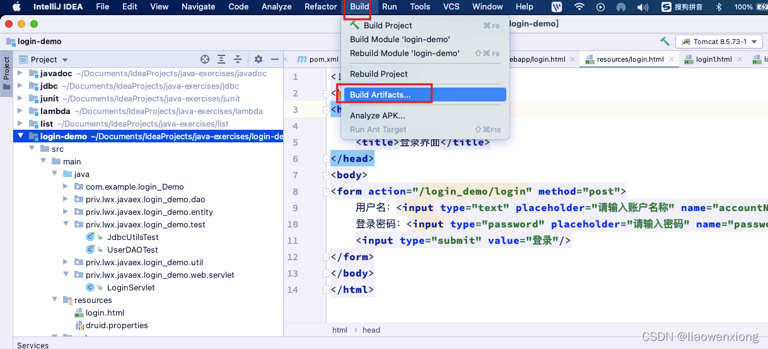This screenshot has width=768, height=349.
Task: Switch to login1.html editor tab
Action: [713, 59]
